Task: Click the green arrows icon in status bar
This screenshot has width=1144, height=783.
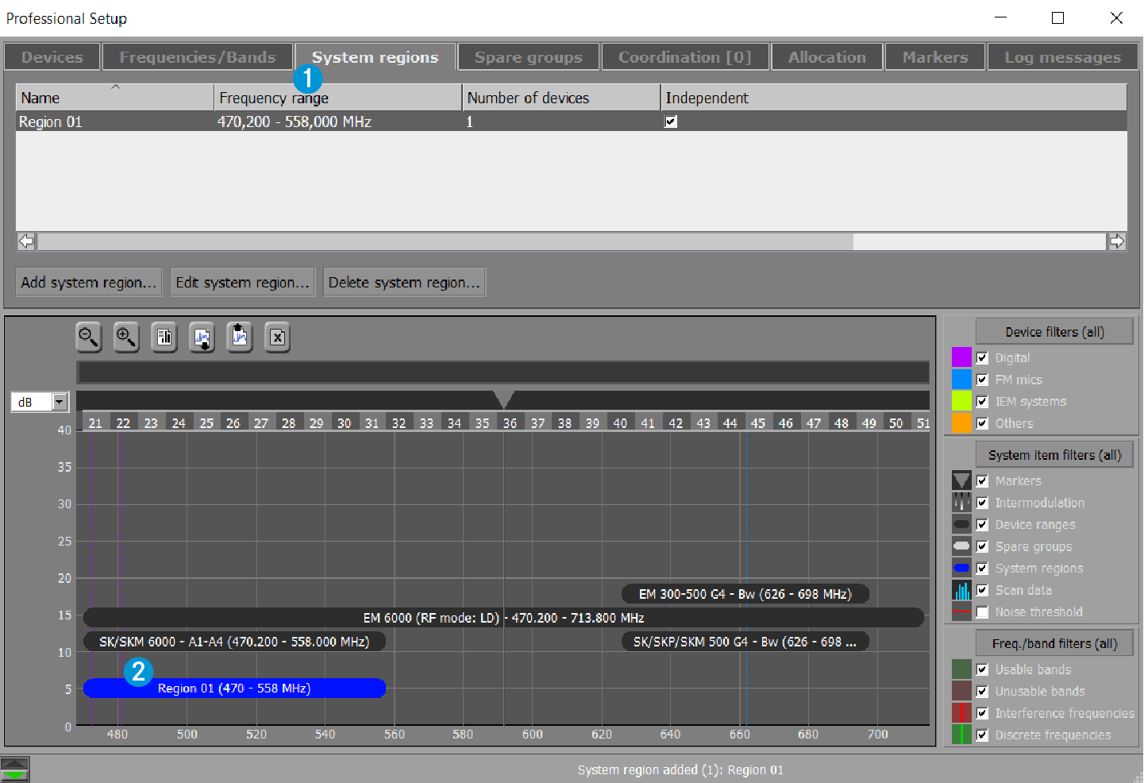Action: [14, 769]
